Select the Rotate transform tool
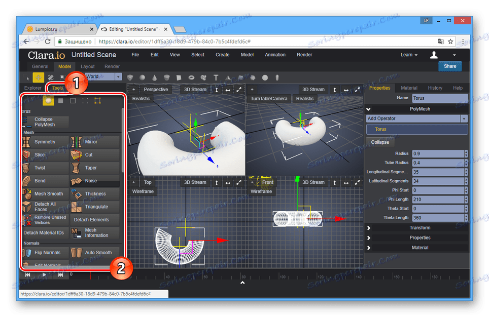Screen dimensions: 489x317 (51, 77)
